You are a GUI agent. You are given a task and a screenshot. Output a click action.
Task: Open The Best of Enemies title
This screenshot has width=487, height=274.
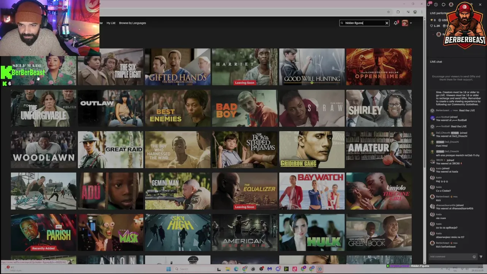[178, 108]
